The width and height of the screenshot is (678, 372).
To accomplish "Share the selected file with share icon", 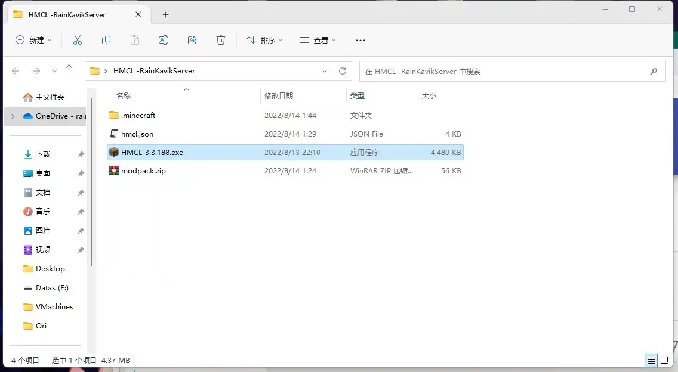I will click(192, 40).
